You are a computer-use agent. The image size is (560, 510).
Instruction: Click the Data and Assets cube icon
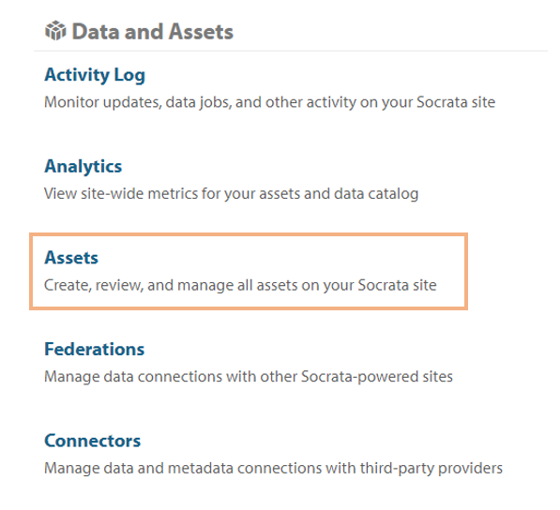pyautogui.click(x=55, y=31)
